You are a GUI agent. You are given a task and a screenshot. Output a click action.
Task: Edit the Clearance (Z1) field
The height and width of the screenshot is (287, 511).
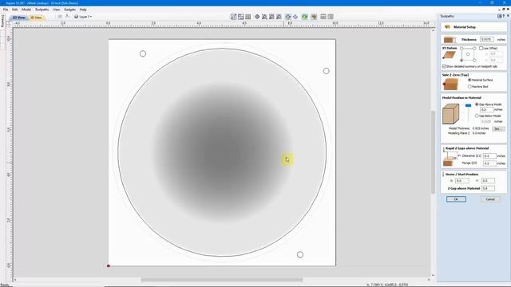[x=489, y=156]
